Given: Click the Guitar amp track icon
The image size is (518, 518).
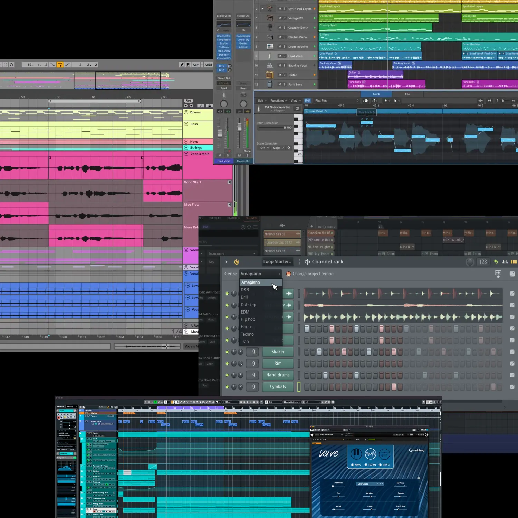Looking at the screenshot, I should click(x=270, y=75).
